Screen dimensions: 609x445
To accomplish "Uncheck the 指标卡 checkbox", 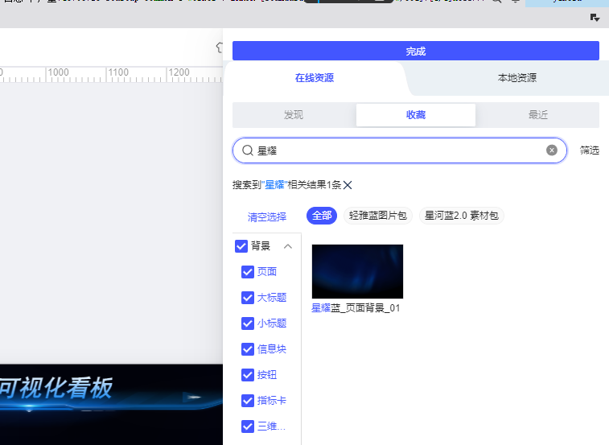I will click(x=248, y=401).
